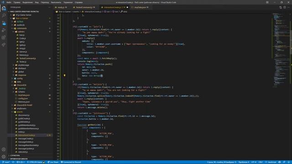Viewport: 292px width, 164px height.
Task: Open the Файл menu
Action: 9,2
